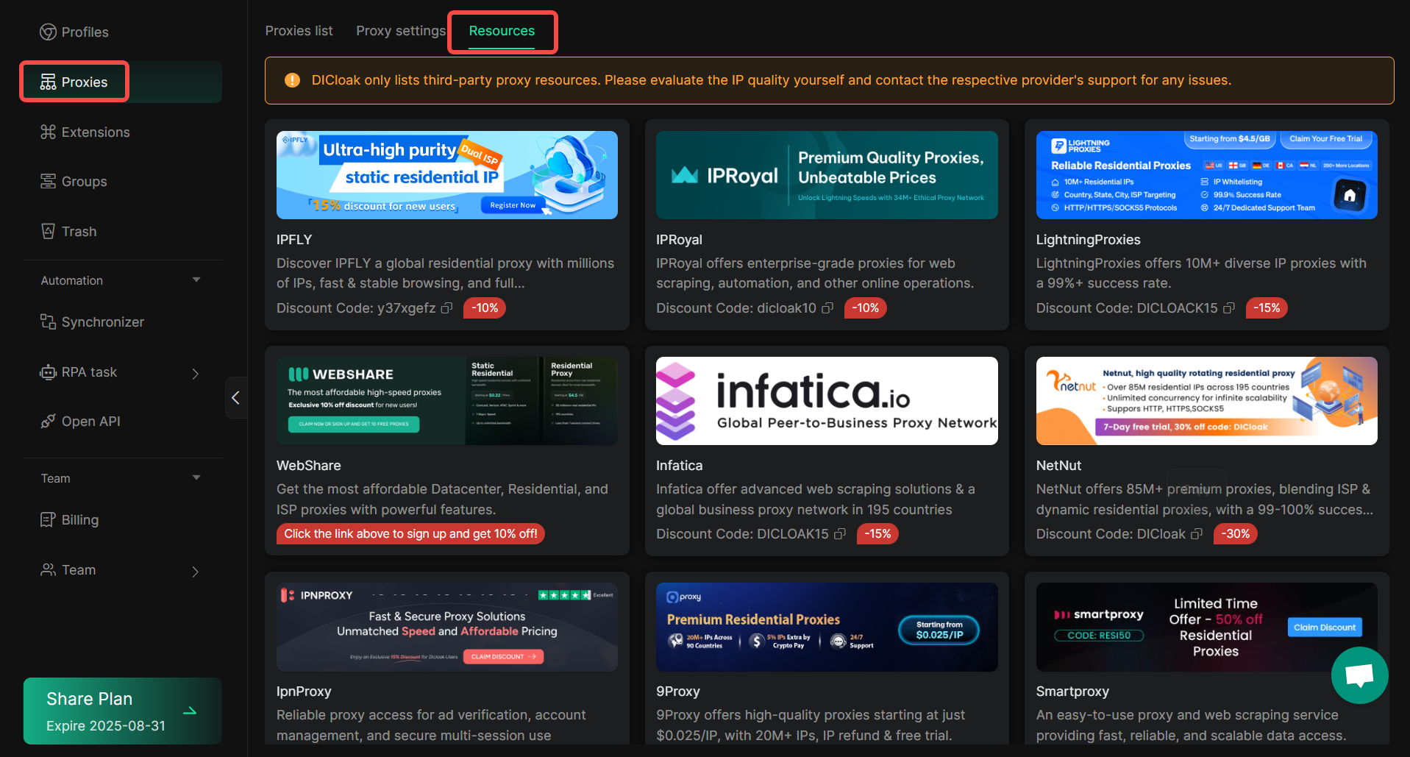1410x757 pixels.
Task: Click the LightningProxies provider title
Action: click(1088, 240)
